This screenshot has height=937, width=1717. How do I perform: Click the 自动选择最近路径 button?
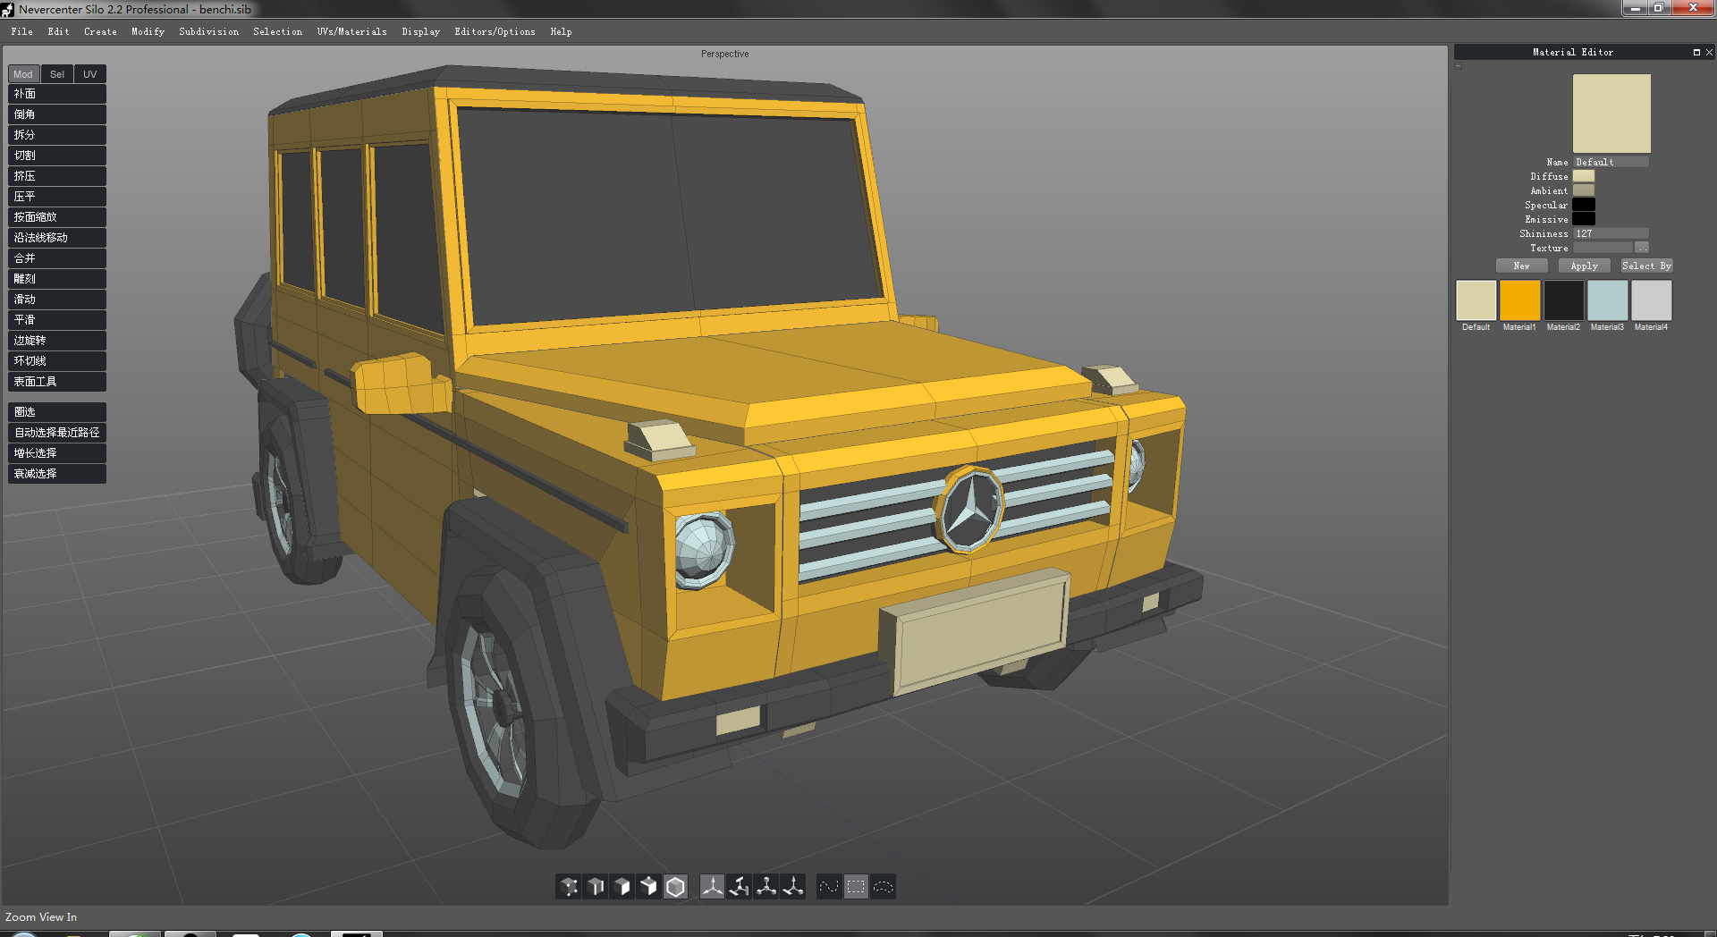point(57,433)
